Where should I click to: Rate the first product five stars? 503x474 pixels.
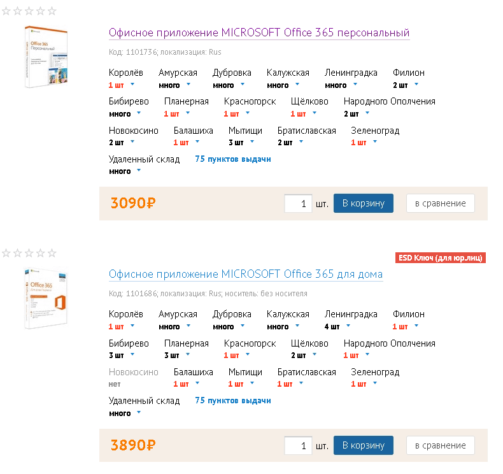(52, 11)
